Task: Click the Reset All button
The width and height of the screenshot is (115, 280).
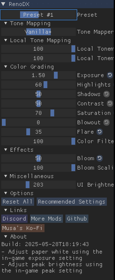Action: pos(18,202)
